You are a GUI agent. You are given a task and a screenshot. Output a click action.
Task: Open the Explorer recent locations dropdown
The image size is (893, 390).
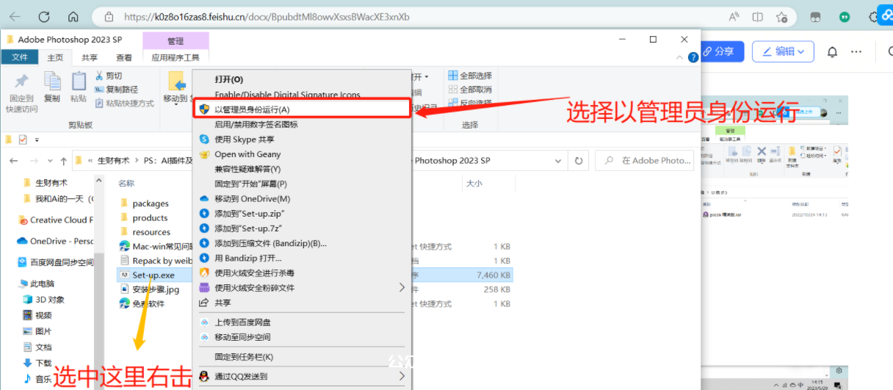click(x=49, y=161)
